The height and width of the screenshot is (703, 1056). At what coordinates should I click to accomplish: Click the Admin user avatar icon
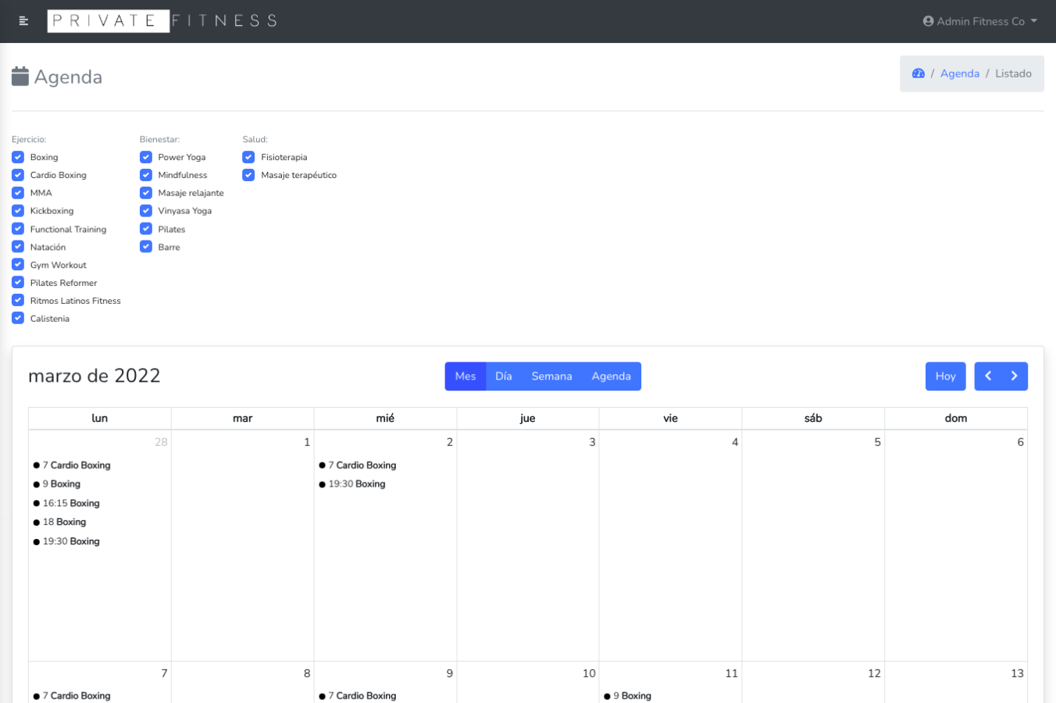point(928,21)
